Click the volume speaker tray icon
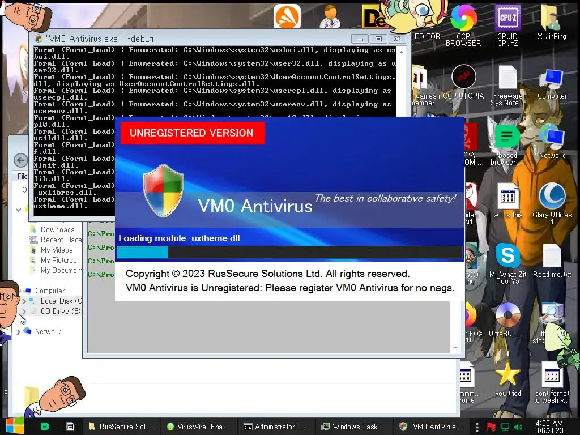Screen dimensions: 580x435 (518, 427)
